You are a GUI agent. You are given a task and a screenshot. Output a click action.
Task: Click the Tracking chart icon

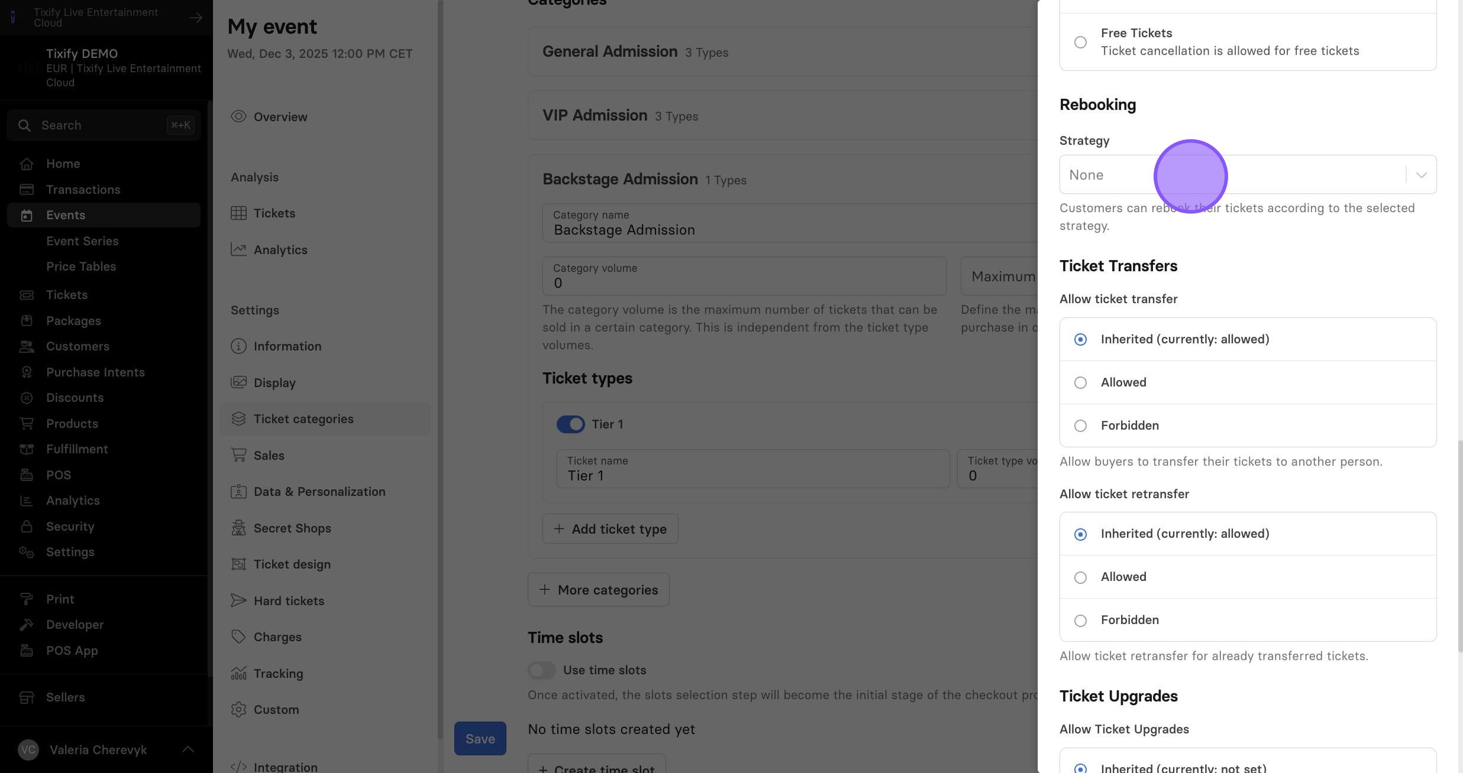pyautogui.click(x=238, y=674)
